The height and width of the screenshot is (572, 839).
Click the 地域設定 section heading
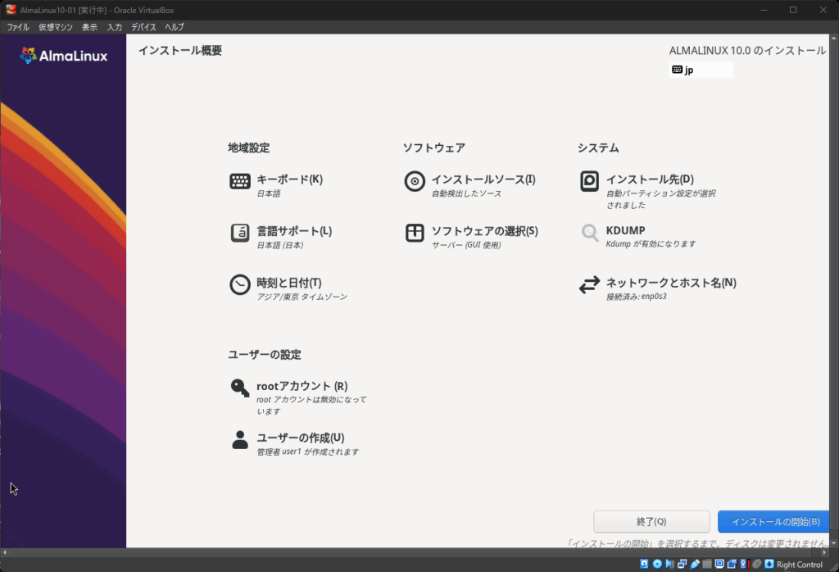(249, 148)
